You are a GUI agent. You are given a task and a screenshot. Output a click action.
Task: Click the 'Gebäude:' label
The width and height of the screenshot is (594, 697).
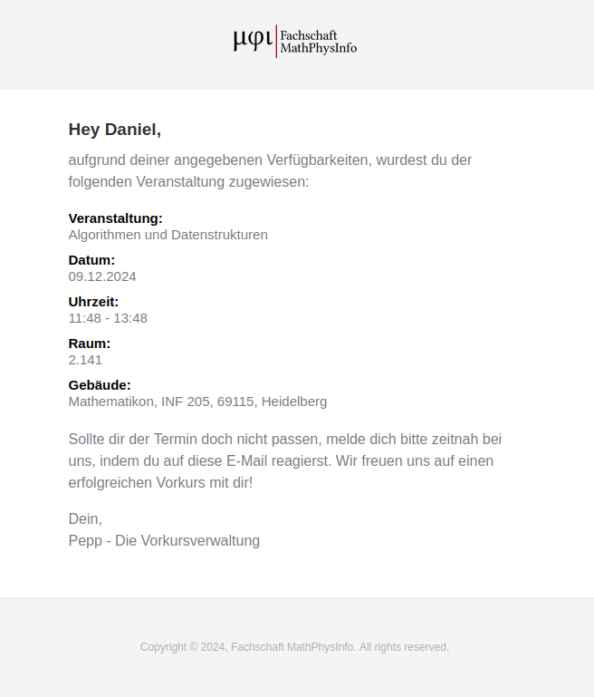100,385
